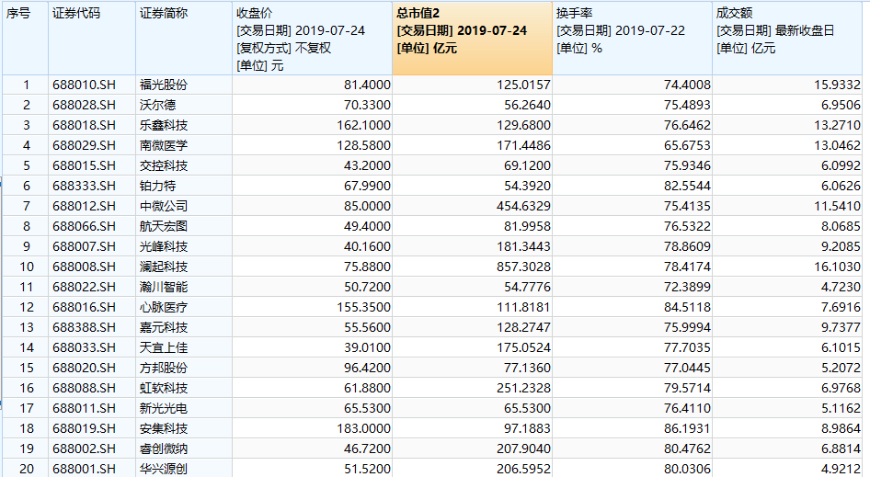The width and height of the screenshot is (870, 477).
Task: Click the 中微公司 stock name
Action: (163, 206)
